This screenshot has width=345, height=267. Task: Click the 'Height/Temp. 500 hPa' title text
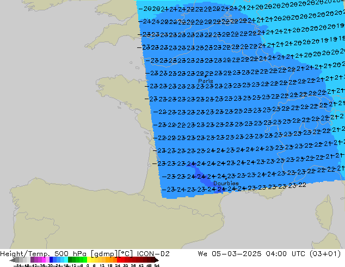click(x=43, y=254)
